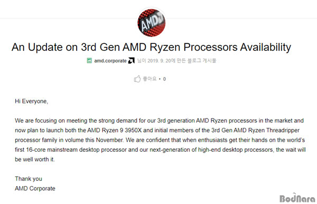Image resolution: width=317 pixels, height=204 pixels.
Task: Click the 좋아요 like label
Action: pos(150,79)
